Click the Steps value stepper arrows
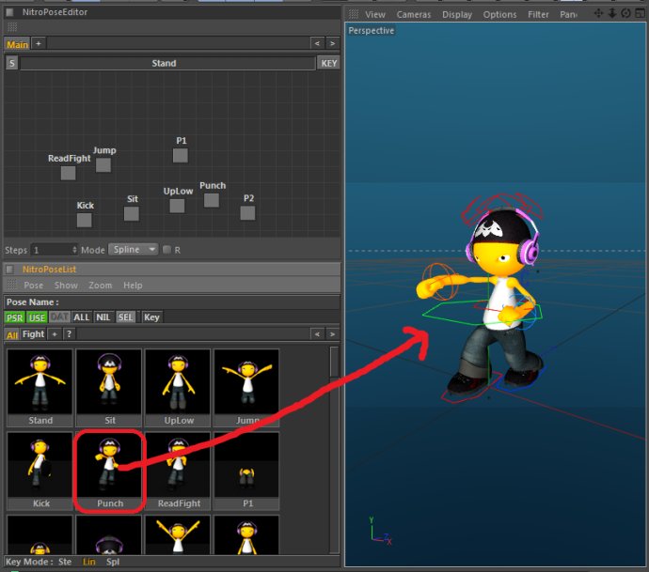The image size is (649, 572). click(74, 250)
